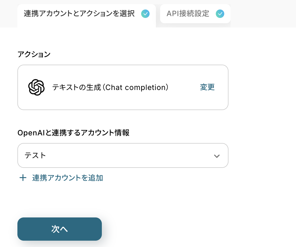This screenshot has width=296, height=247.
Task: Select the 連携アカウントとアクションを選択 tab
Action: pos(79,14)
